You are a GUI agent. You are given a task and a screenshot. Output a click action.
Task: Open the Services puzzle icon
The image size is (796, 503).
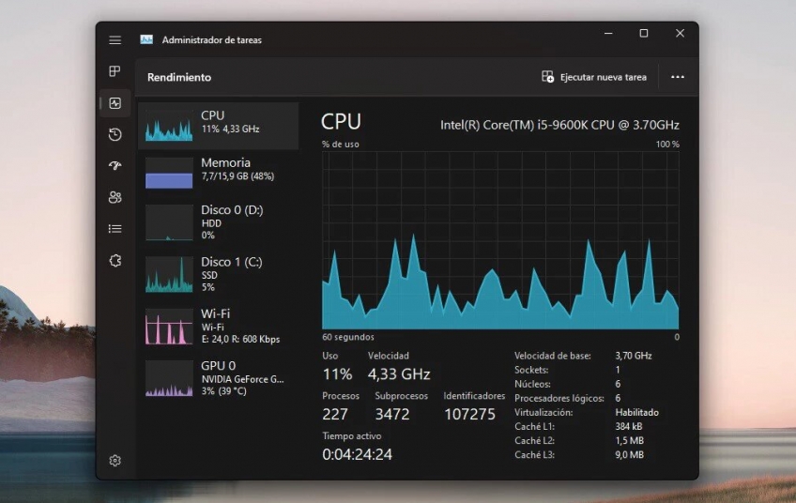115,260
